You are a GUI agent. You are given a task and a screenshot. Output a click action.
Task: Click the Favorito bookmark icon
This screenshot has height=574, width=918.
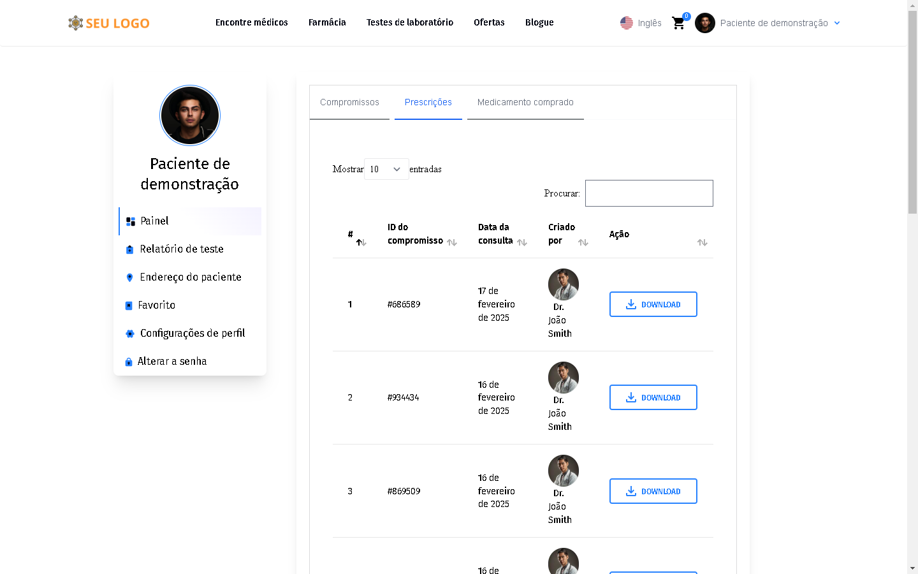point(129,305)
